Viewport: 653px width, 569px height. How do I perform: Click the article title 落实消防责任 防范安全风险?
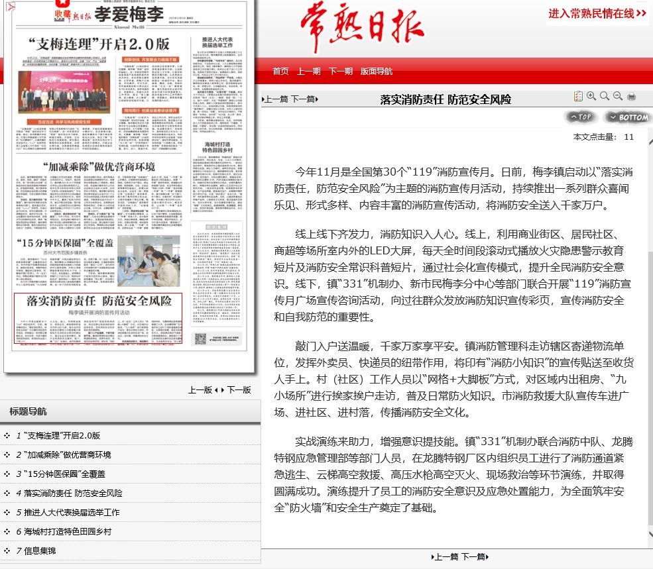coord(445,99)
